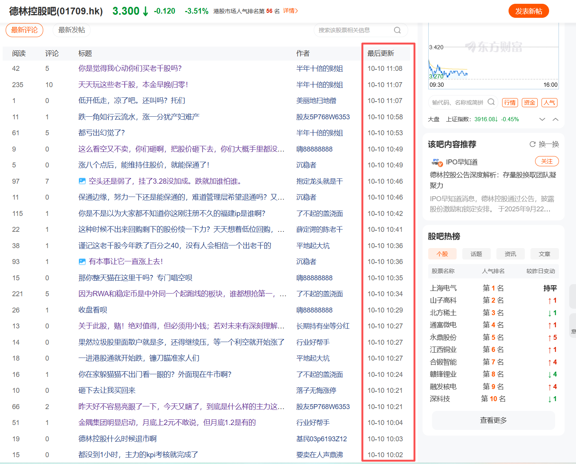Open 融发核电 in hot list
This screenshot has height=464, width=576.
coord(443,386)
